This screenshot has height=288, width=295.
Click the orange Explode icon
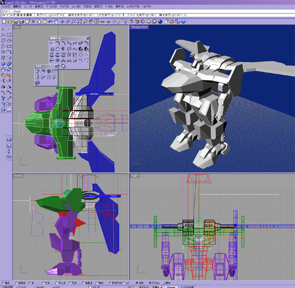[9, 75]
